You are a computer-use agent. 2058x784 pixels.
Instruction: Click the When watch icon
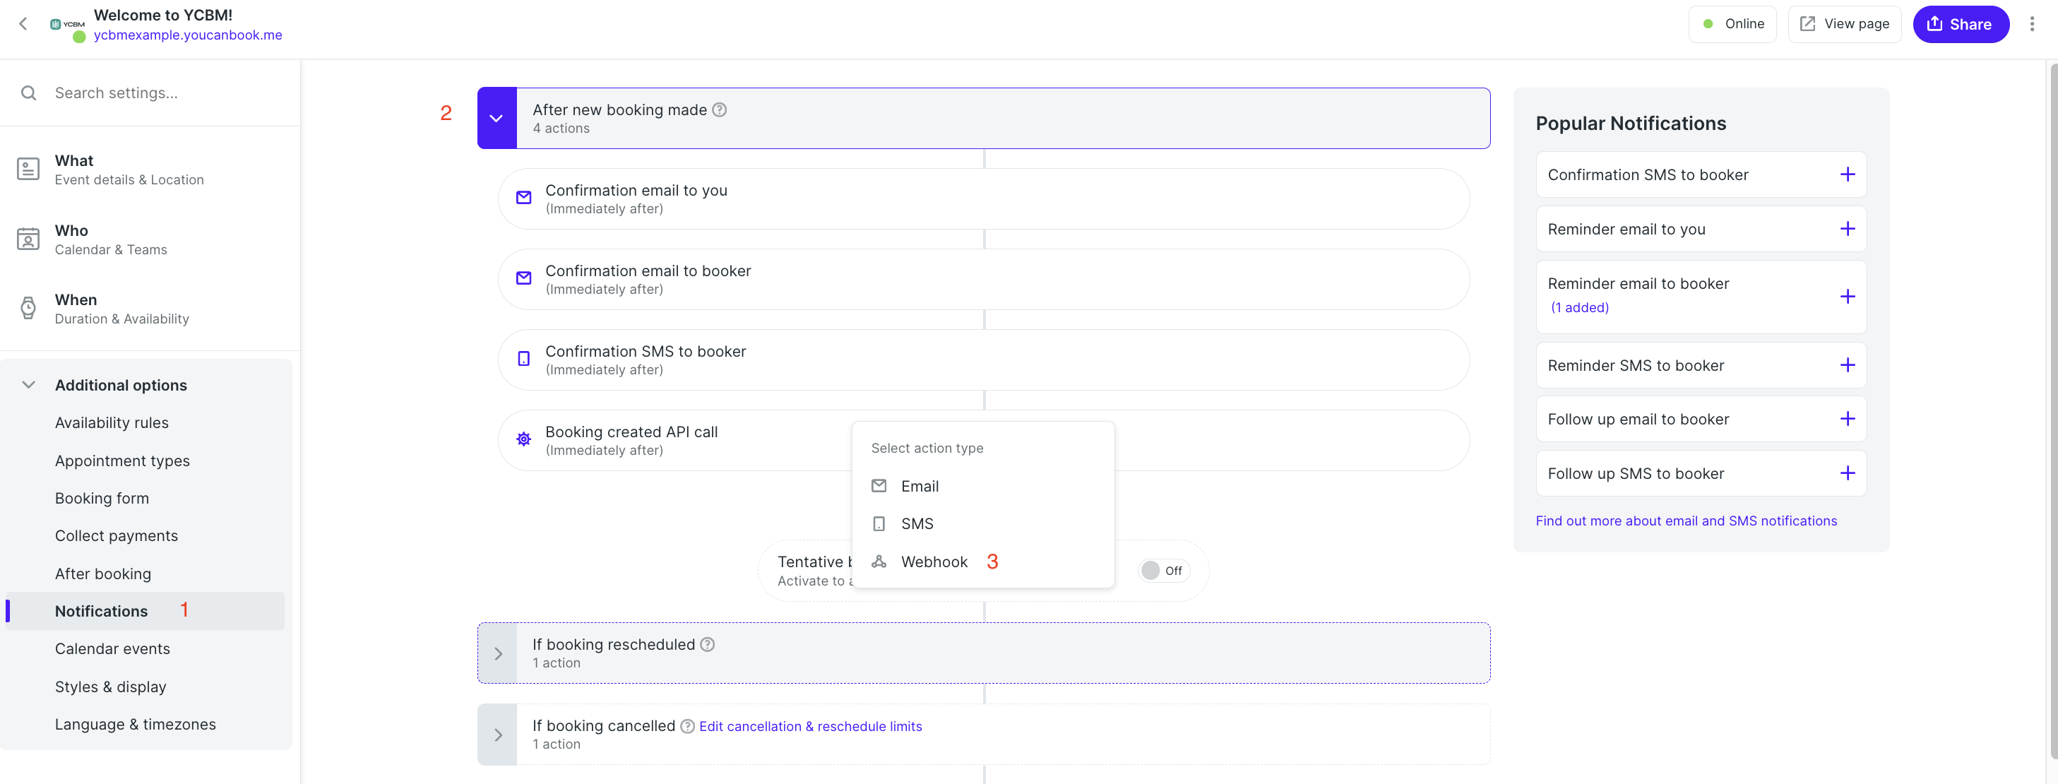pos(28,309)
